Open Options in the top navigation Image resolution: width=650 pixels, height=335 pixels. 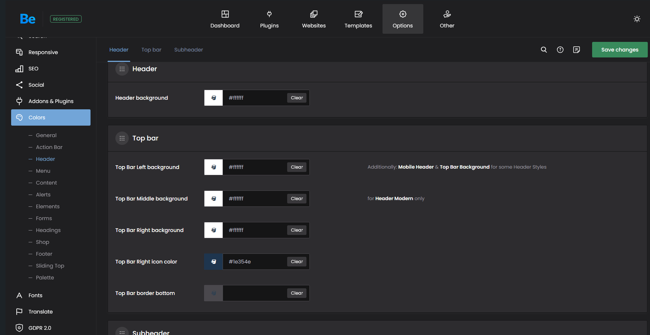coord(403,19)
